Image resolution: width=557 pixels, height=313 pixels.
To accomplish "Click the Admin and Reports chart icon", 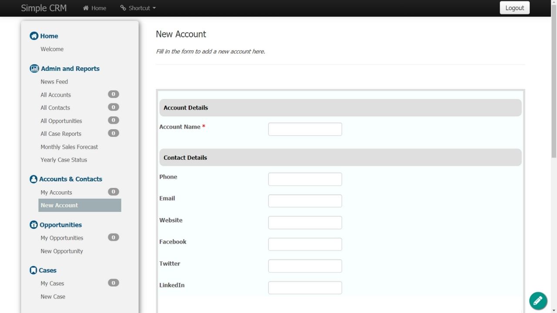I will pyautogui.click(x=34, y=69).
